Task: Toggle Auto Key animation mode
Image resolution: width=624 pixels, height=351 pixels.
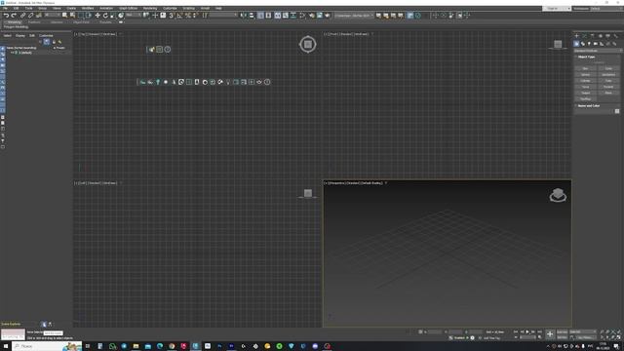Action: (563, 331)
